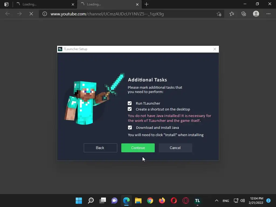Open the notification count badge
The image size is (276, 207).
(x=268, y=201)
